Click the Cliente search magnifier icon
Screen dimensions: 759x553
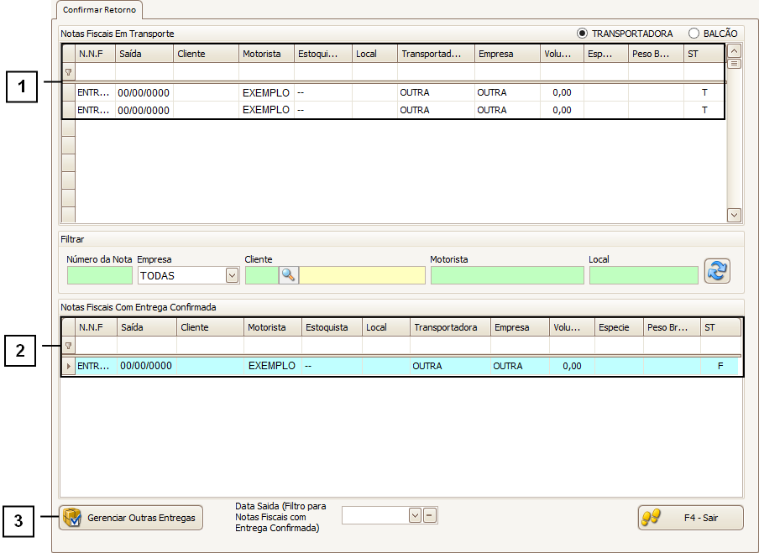click(288, 275)
